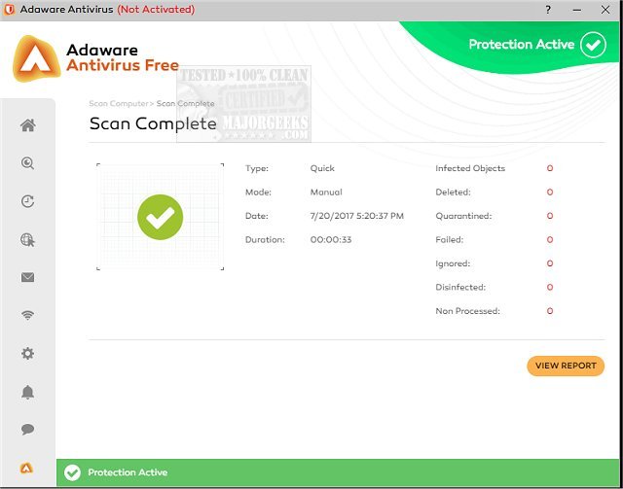Click the bottom bar Protection Active checkmark

point(72,472)
